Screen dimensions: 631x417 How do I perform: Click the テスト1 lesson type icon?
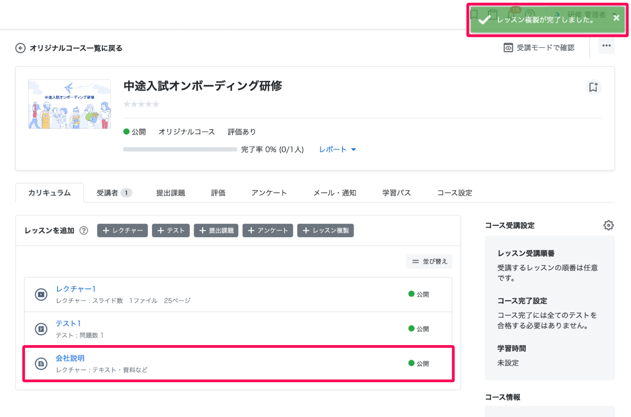(41, 329)
